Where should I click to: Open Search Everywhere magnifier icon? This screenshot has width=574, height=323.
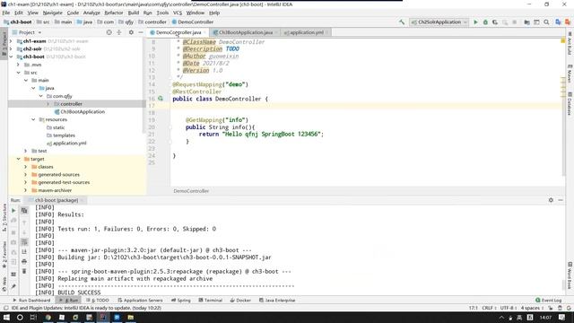click(x=546, y=22)
